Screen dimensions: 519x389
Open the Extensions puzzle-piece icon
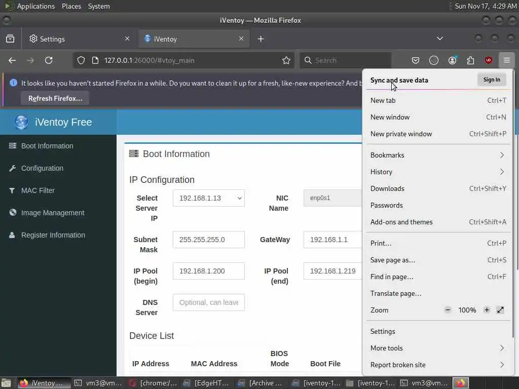click(x=470, y=60)
